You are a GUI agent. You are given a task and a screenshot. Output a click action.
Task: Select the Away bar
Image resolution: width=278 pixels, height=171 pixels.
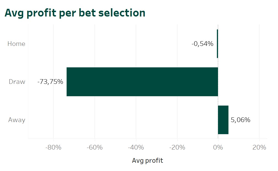tap(223, 120)
